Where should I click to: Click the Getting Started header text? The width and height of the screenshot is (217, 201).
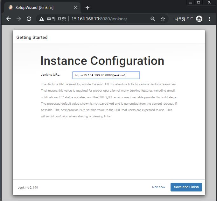click(x=32, y=37)
